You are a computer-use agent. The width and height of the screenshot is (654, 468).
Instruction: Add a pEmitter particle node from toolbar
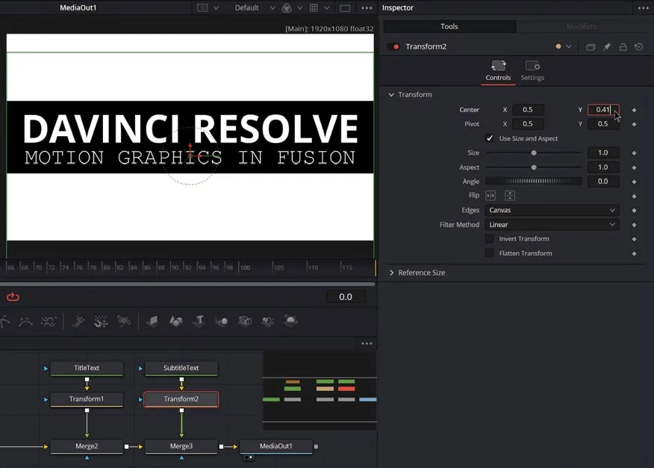78,321
